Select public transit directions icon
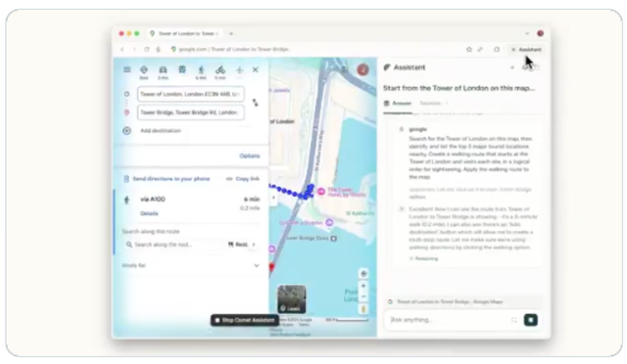 coord(182,69)
